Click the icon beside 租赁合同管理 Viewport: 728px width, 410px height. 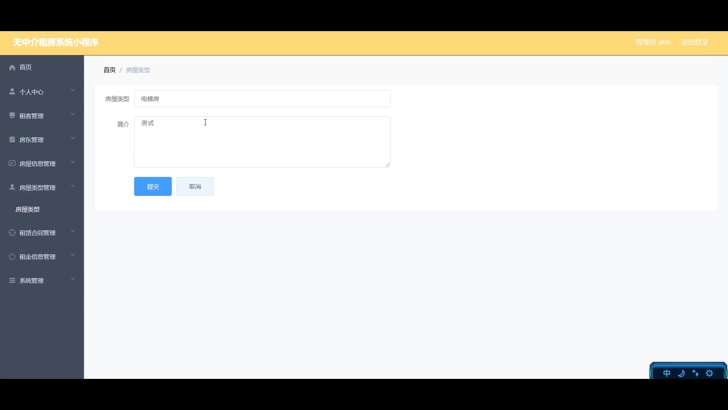[x=12, y=233]
